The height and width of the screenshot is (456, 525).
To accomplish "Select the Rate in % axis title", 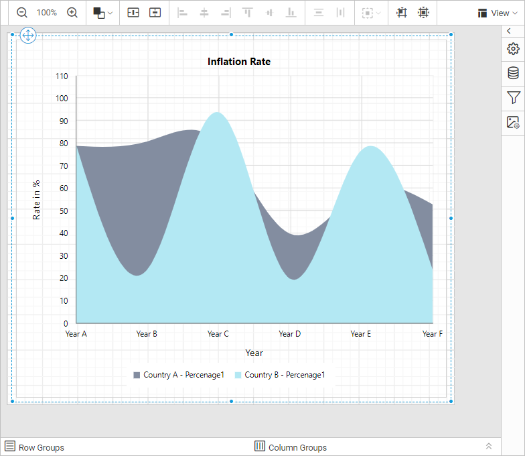I will [x=36, y=200].
